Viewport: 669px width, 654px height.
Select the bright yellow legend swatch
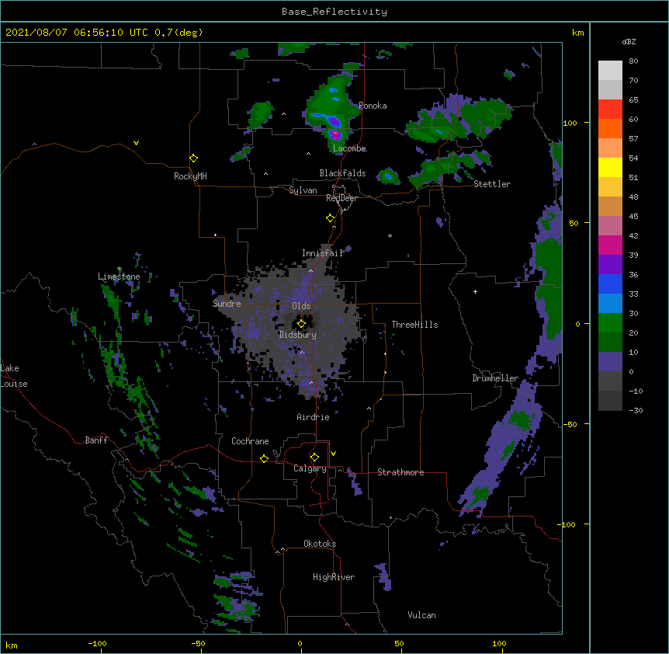click(610, 167)
